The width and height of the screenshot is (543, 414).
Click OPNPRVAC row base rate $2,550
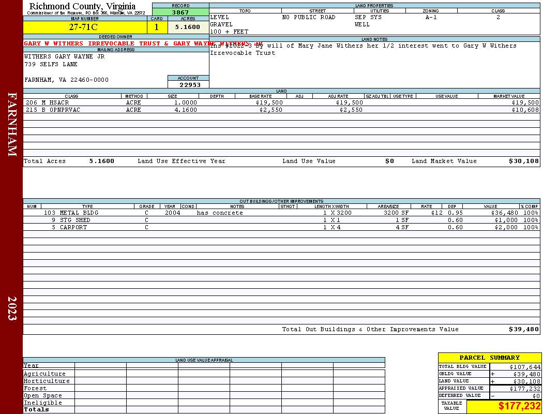pyautogui.click(x=271, y=110)
